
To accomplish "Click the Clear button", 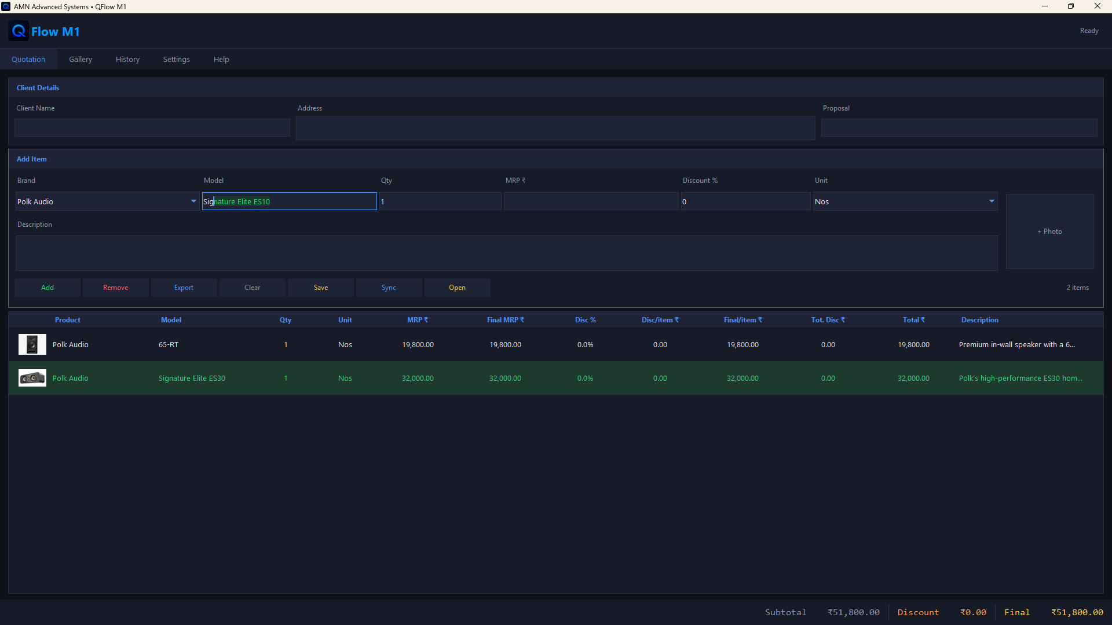I will point(253,288).
